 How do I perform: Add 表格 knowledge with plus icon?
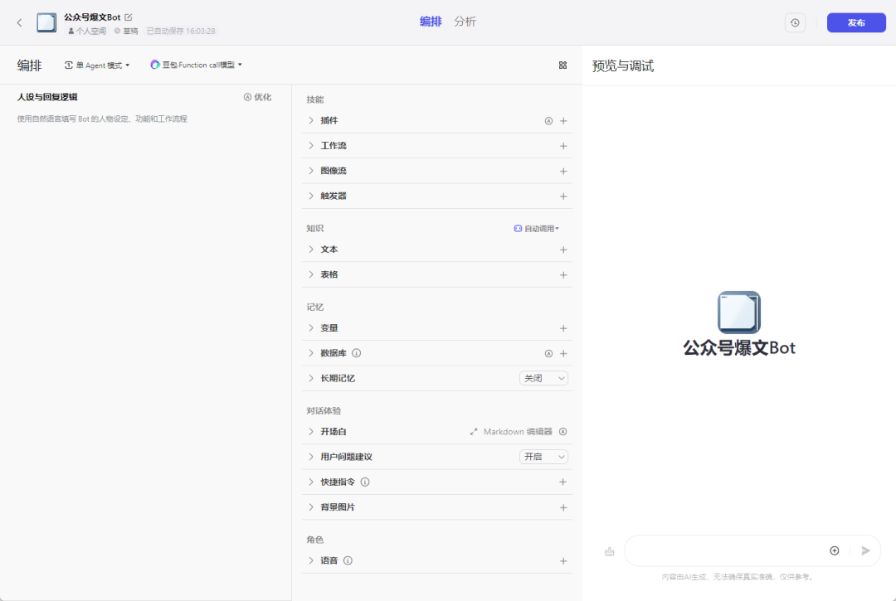click(x=563, y=275)
